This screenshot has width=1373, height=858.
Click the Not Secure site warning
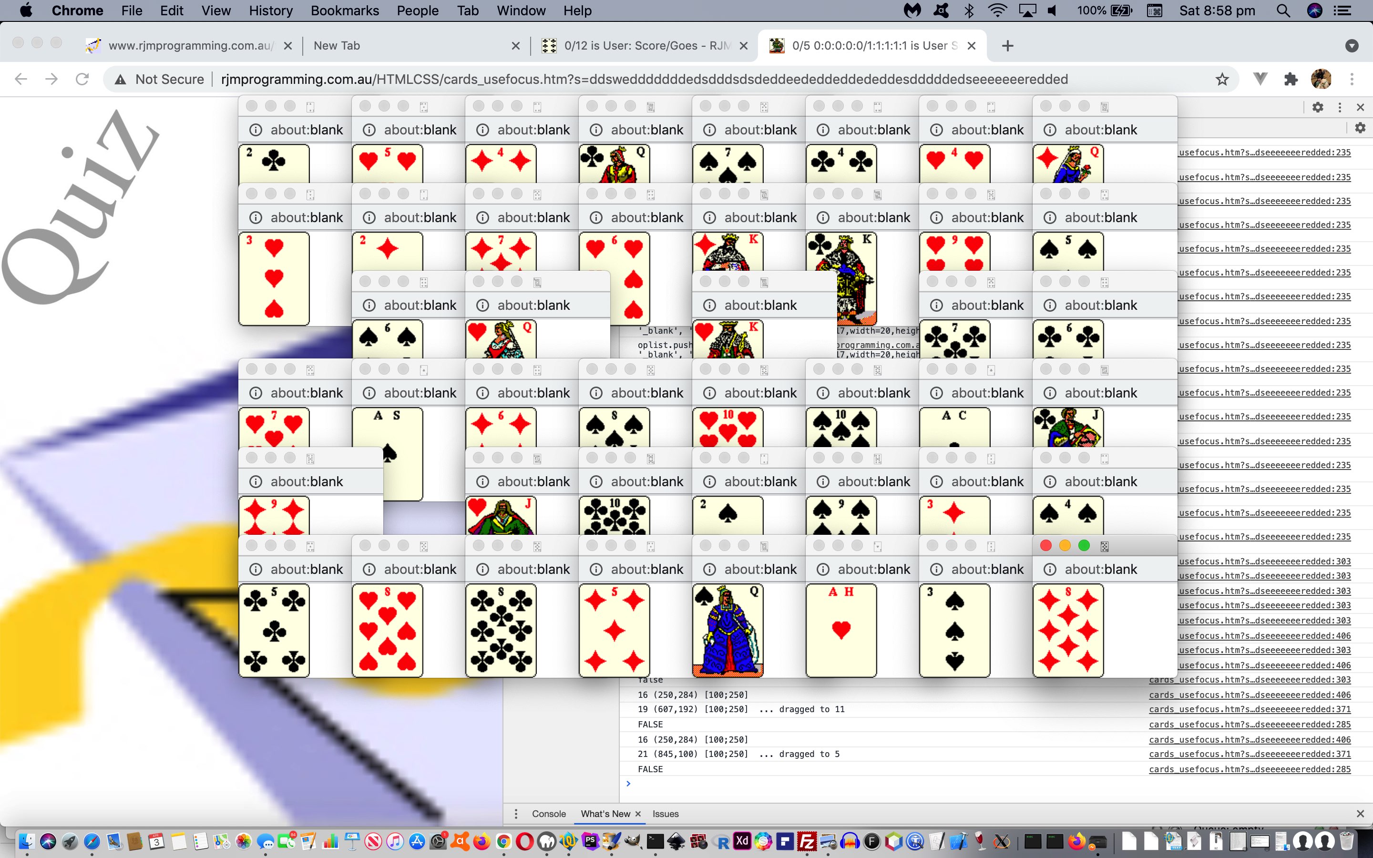point(159,79)
